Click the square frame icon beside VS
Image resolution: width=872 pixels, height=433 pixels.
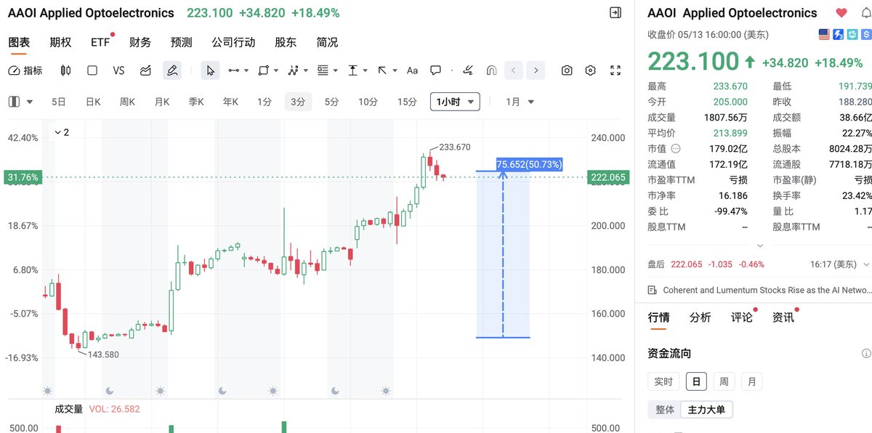(x=92, y=70)
